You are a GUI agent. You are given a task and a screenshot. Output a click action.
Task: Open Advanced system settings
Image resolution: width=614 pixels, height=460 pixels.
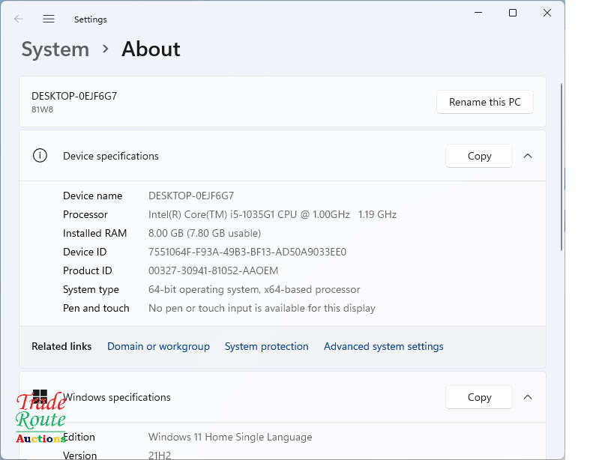pos(383,346)
